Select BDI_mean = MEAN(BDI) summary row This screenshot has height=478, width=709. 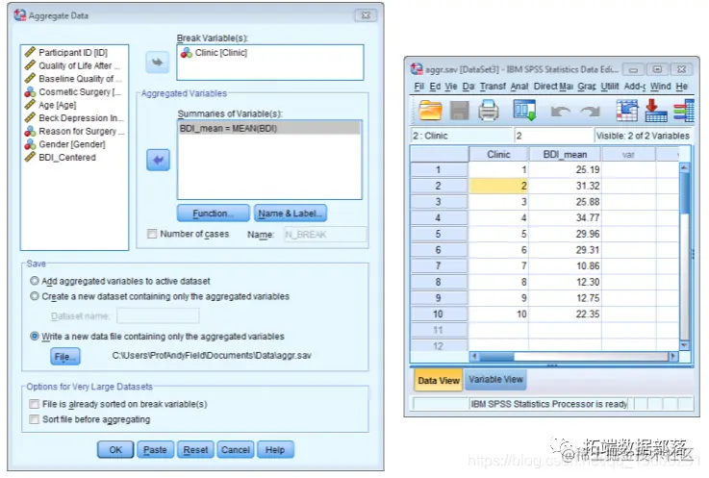269,129
